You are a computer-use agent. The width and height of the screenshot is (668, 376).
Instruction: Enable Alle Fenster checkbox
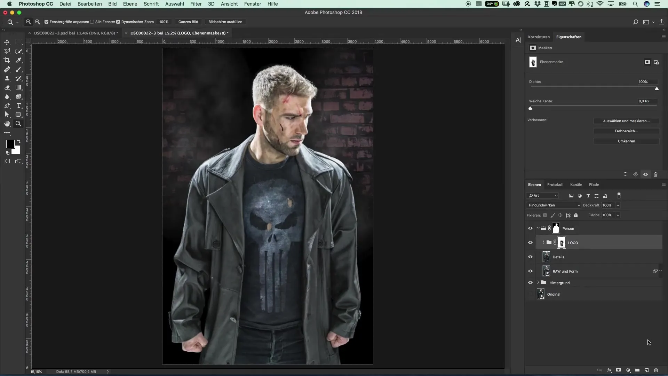92,22
